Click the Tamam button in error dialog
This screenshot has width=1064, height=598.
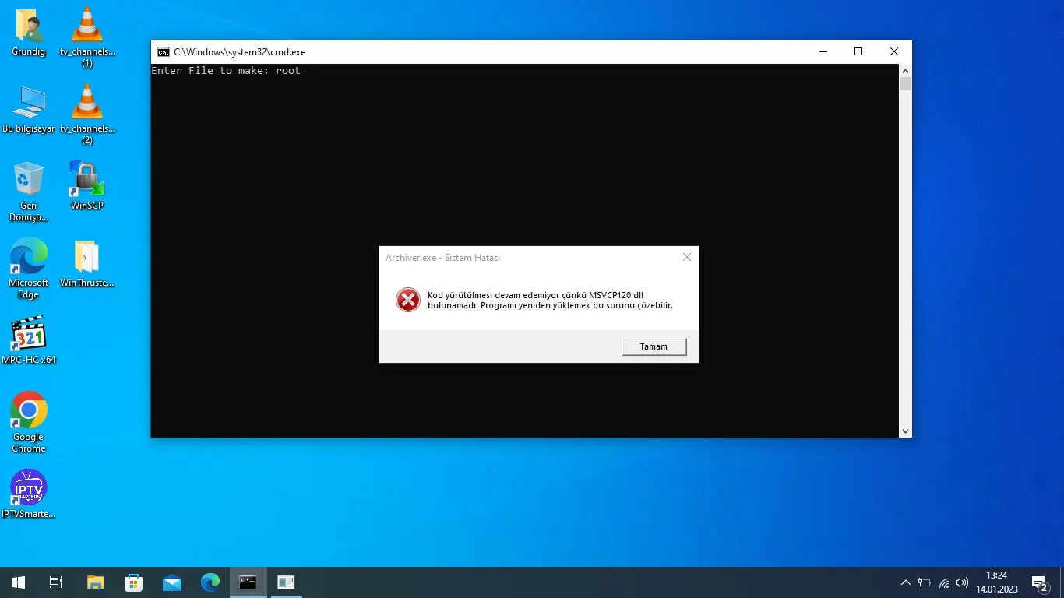tap(654, 346)
